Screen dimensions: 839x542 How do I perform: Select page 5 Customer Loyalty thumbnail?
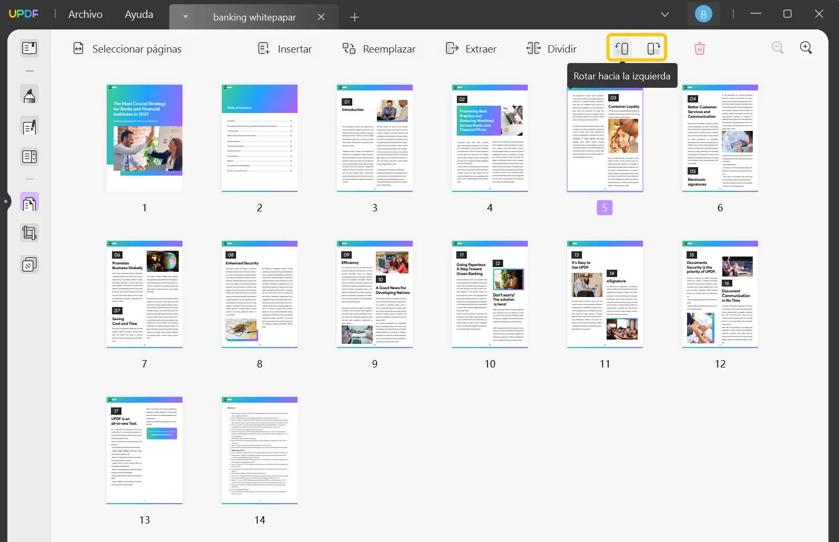click(x=605, y=139)
